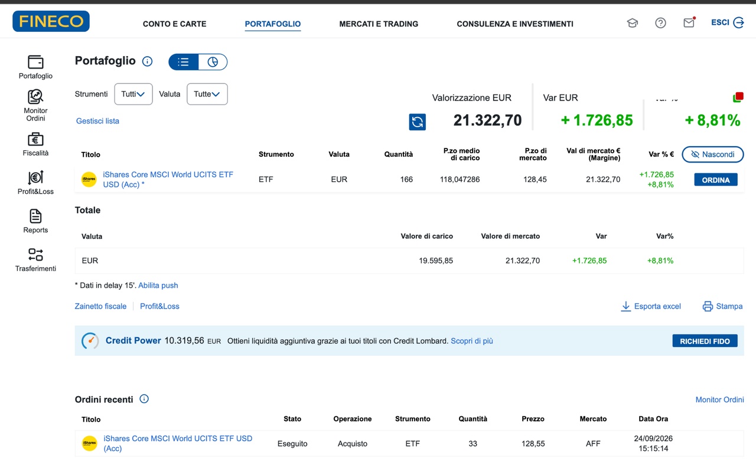
Task: Refresh portfolio valuation with the blue reload icon
Action: tap(418, 122)
